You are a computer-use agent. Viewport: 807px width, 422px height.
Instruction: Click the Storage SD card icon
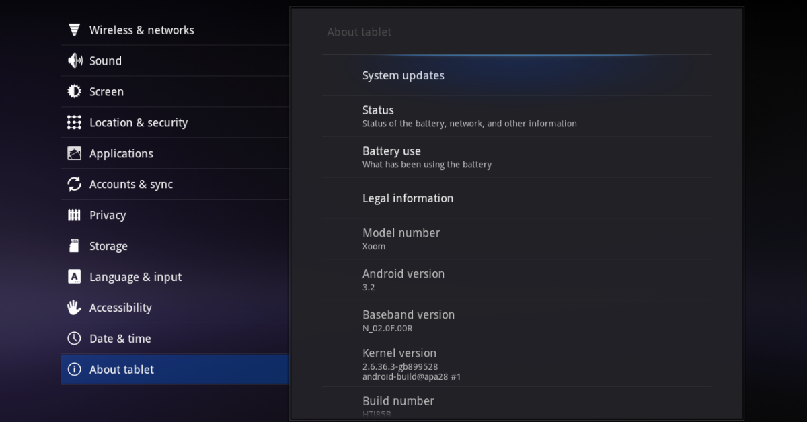(74, 246)
